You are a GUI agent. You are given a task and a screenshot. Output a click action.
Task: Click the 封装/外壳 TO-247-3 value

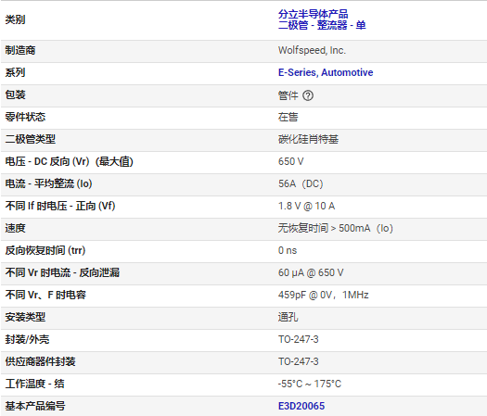pos(298,339)
